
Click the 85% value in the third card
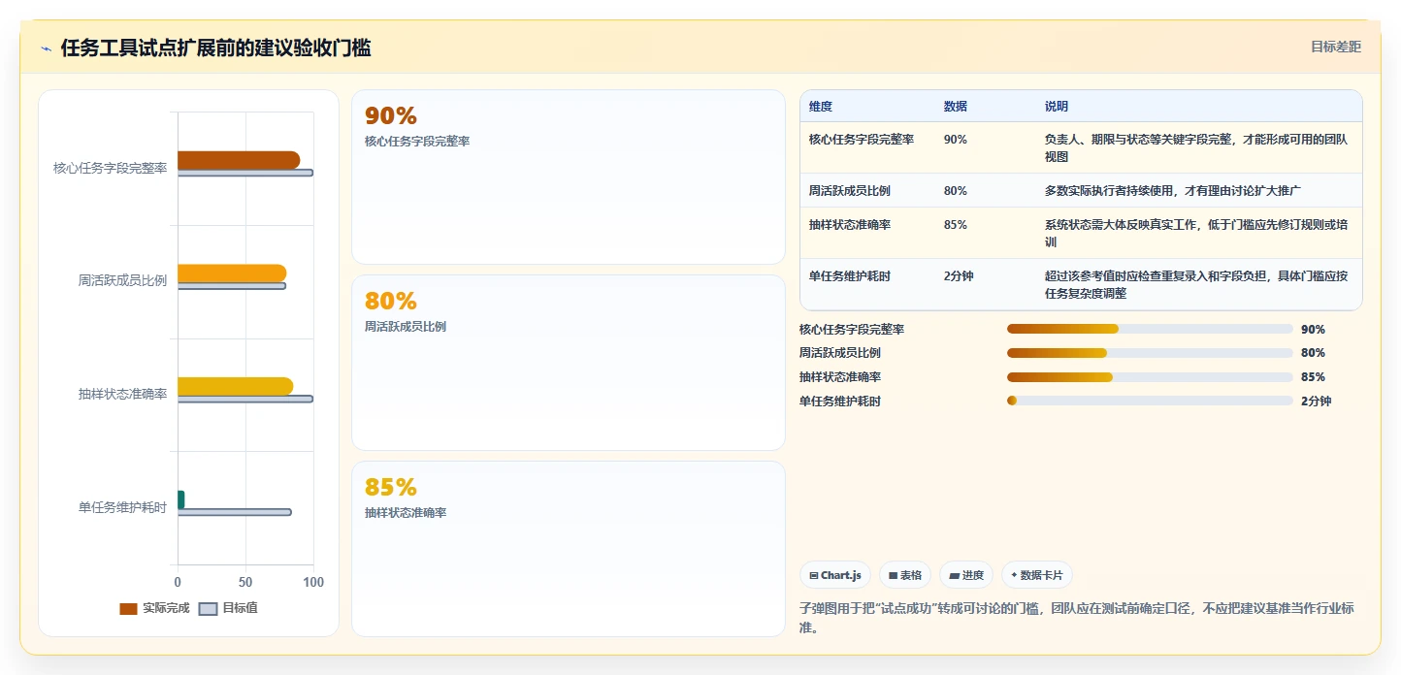tap(390, 487)
